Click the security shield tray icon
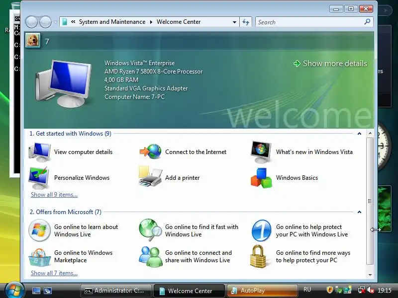Viewport: 398px width, 298px height. click(x=329, y=290)
